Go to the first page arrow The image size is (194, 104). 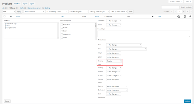(172, 12)
